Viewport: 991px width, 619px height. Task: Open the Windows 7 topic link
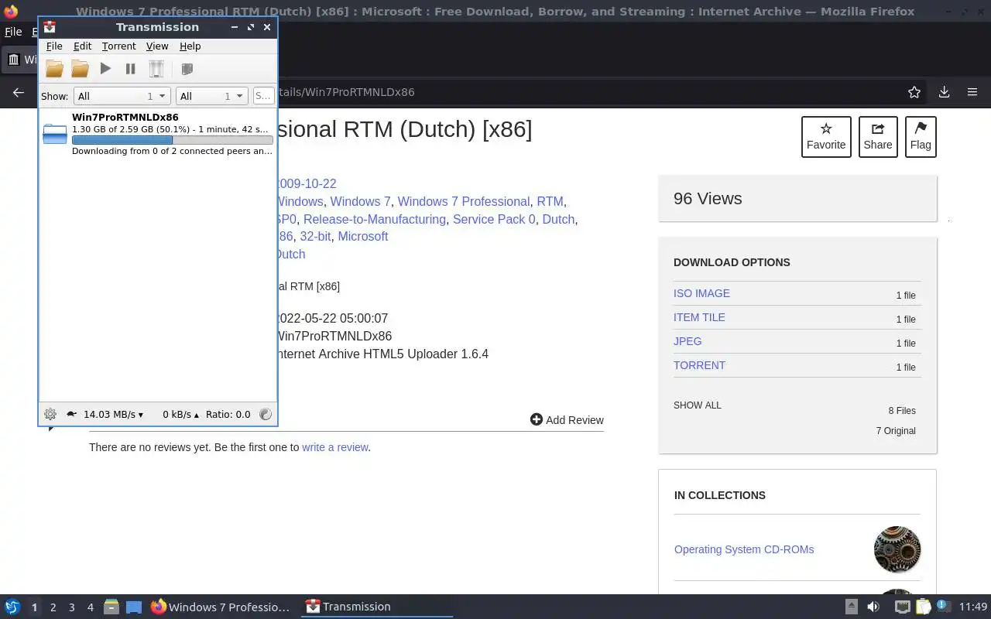pos(361,201)
